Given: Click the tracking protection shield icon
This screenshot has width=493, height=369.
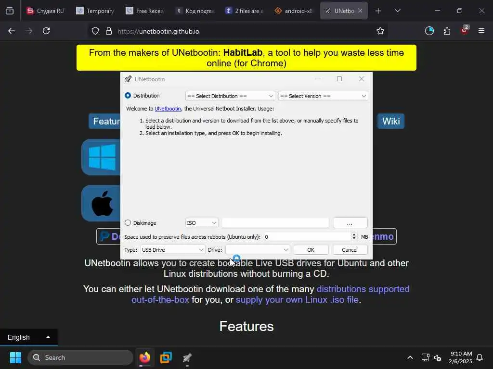Looking at the screenshot, I should pos(95,31).
